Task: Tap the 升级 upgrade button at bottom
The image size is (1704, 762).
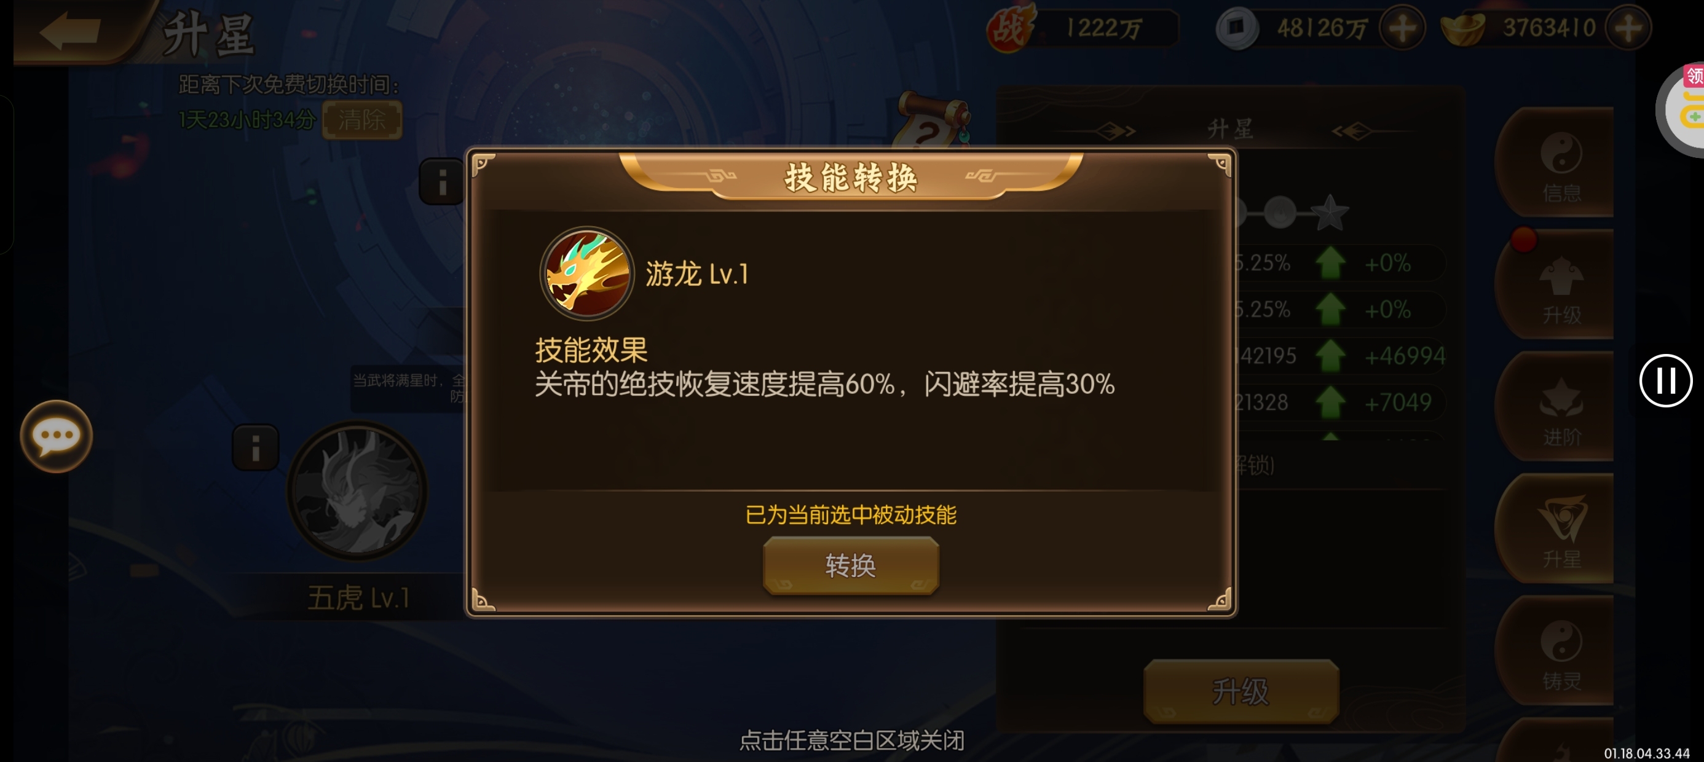Action: tap(1241, 691)
